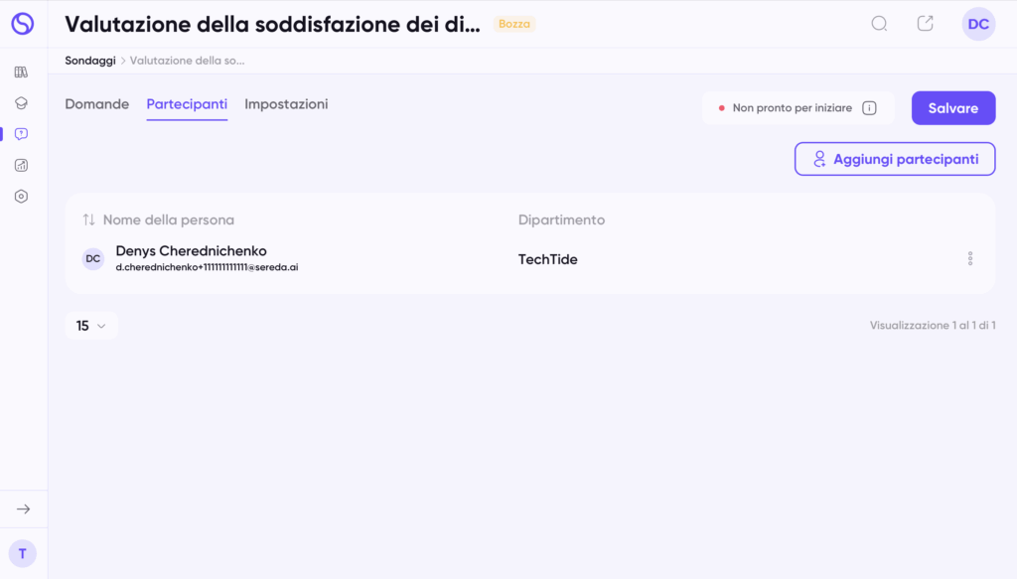This screenshot has height=579, width=1017.
Task: Open the graduation cap learning section
Action: coord(22,102)
